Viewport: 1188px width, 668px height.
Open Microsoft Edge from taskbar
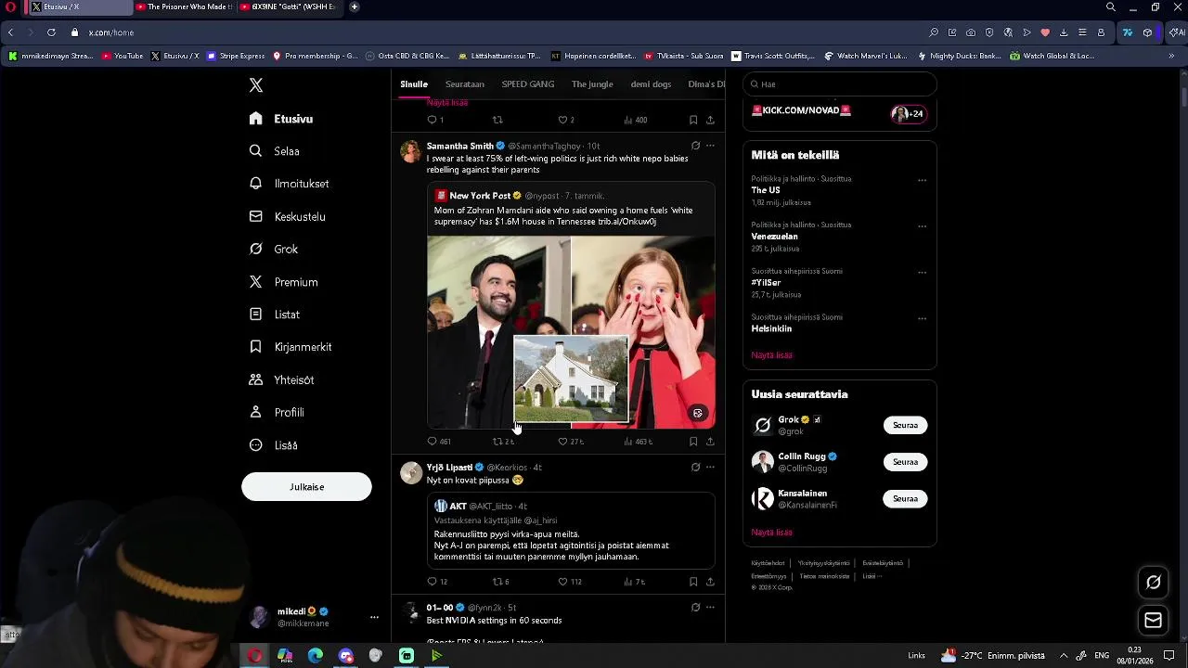click(x=316, y=656)
